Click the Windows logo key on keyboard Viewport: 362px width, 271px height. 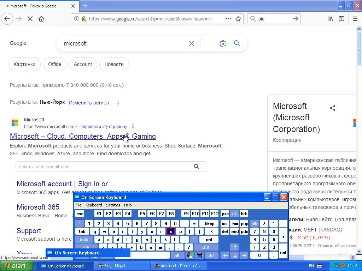click(x=190, y=255)
